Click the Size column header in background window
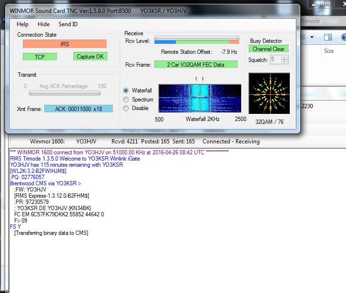 329,51
